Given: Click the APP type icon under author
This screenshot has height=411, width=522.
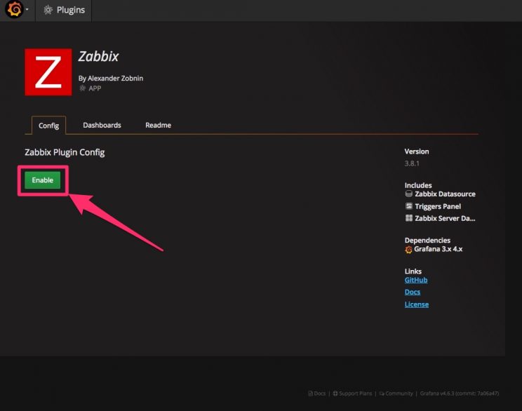Looking at the screenshot, I should pyautogui.click(x=83, y=88).
